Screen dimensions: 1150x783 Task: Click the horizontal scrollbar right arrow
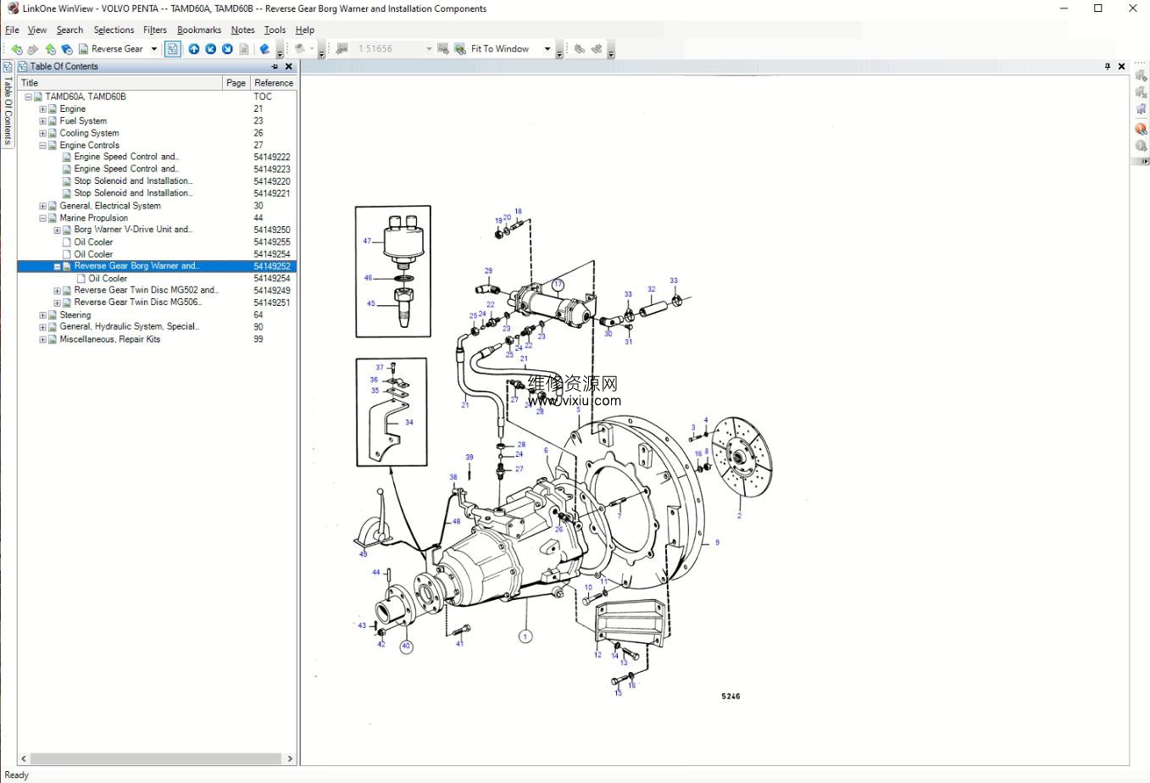pyautogui.click(x=290, y=759)
